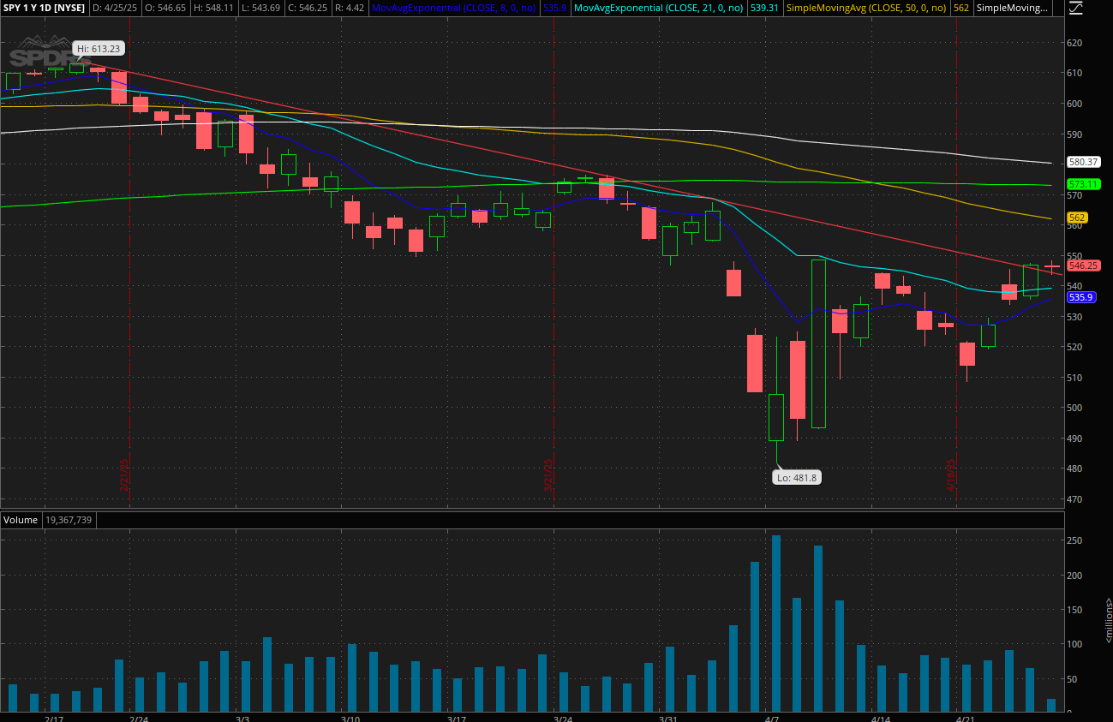Screen dimensions: 1113x722
Task: Click the tallest volume bar in the histogram
Action: pos(776,624)
